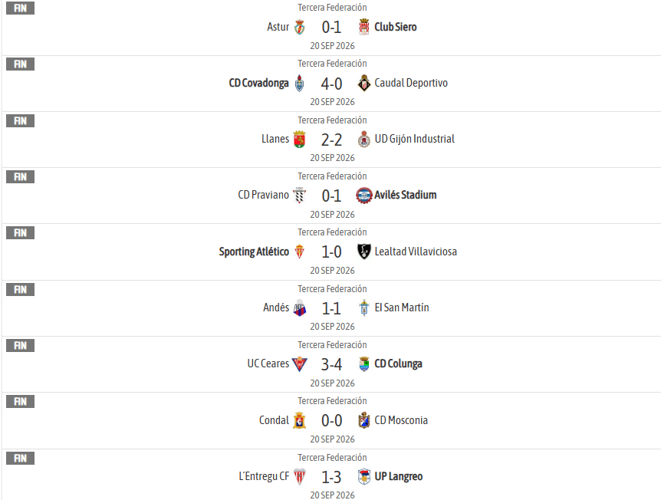661x500 pixels.
Task: Click the Club Siero team crest
Action: point(363,27)
